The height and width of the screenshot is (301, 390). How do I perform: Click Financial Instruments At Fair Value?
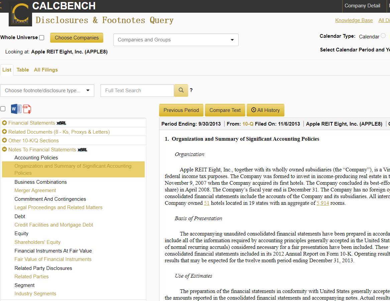[53, 251]
